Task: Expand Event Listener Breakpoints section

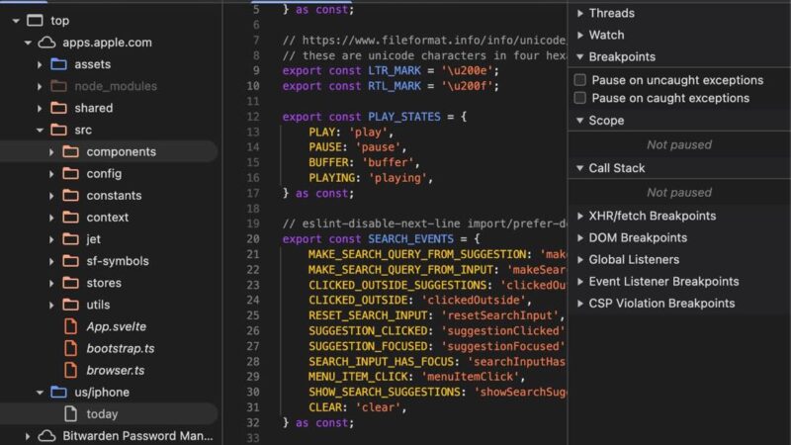Action: click(x=580, y=282)
